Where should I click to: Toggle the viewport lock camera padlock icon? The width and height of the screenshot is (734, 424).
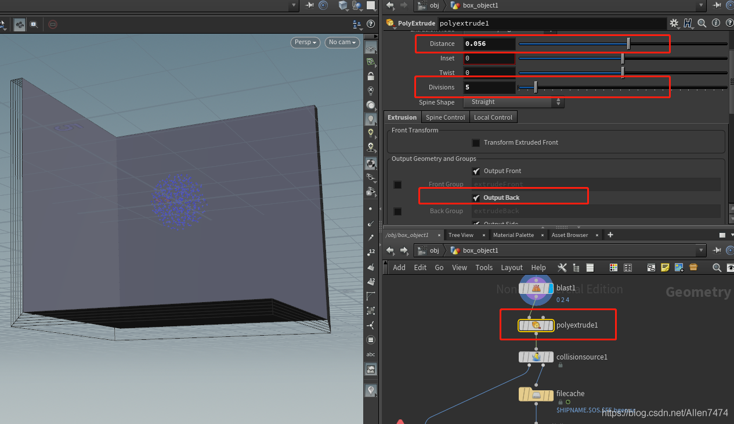pos(371,76)
